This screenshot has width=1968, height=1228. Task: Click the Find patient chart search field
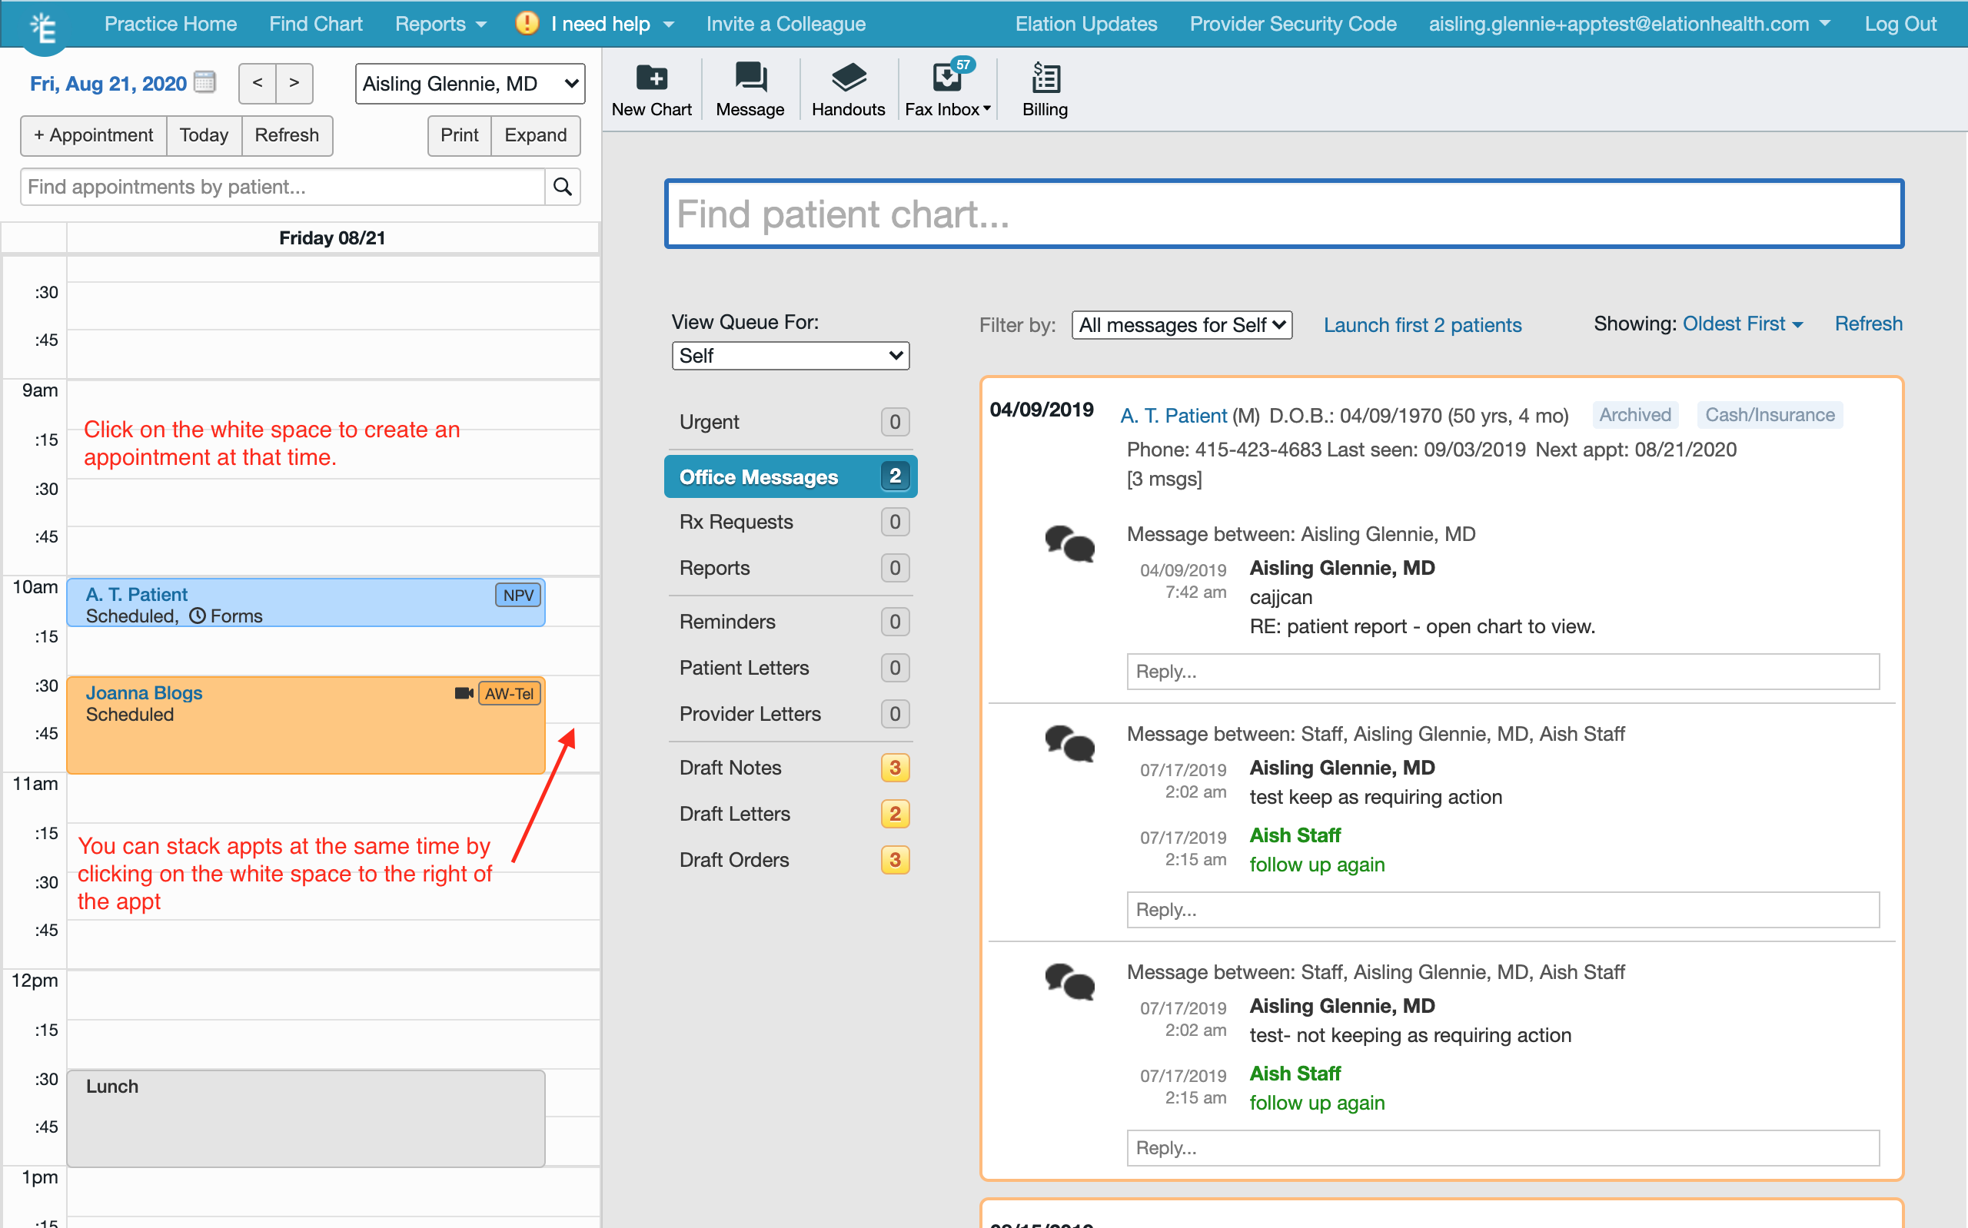coord(1283,214)
